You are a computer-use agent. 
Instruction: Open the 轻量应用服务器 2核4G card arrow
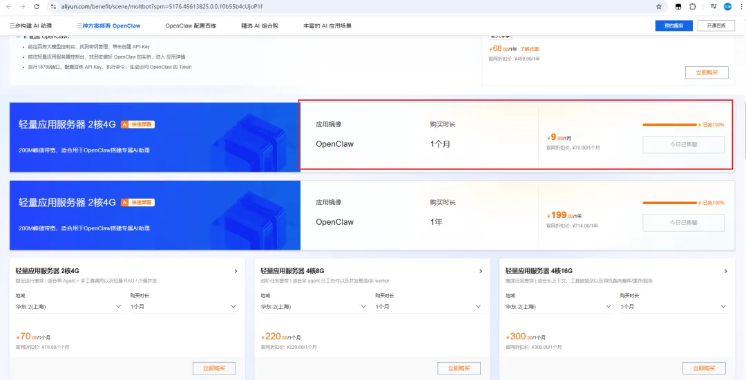[x=236, y=271]
